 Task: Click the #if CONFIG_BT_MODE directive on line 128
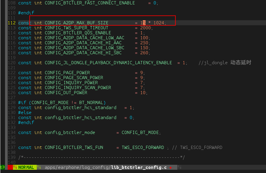point(62,103)
